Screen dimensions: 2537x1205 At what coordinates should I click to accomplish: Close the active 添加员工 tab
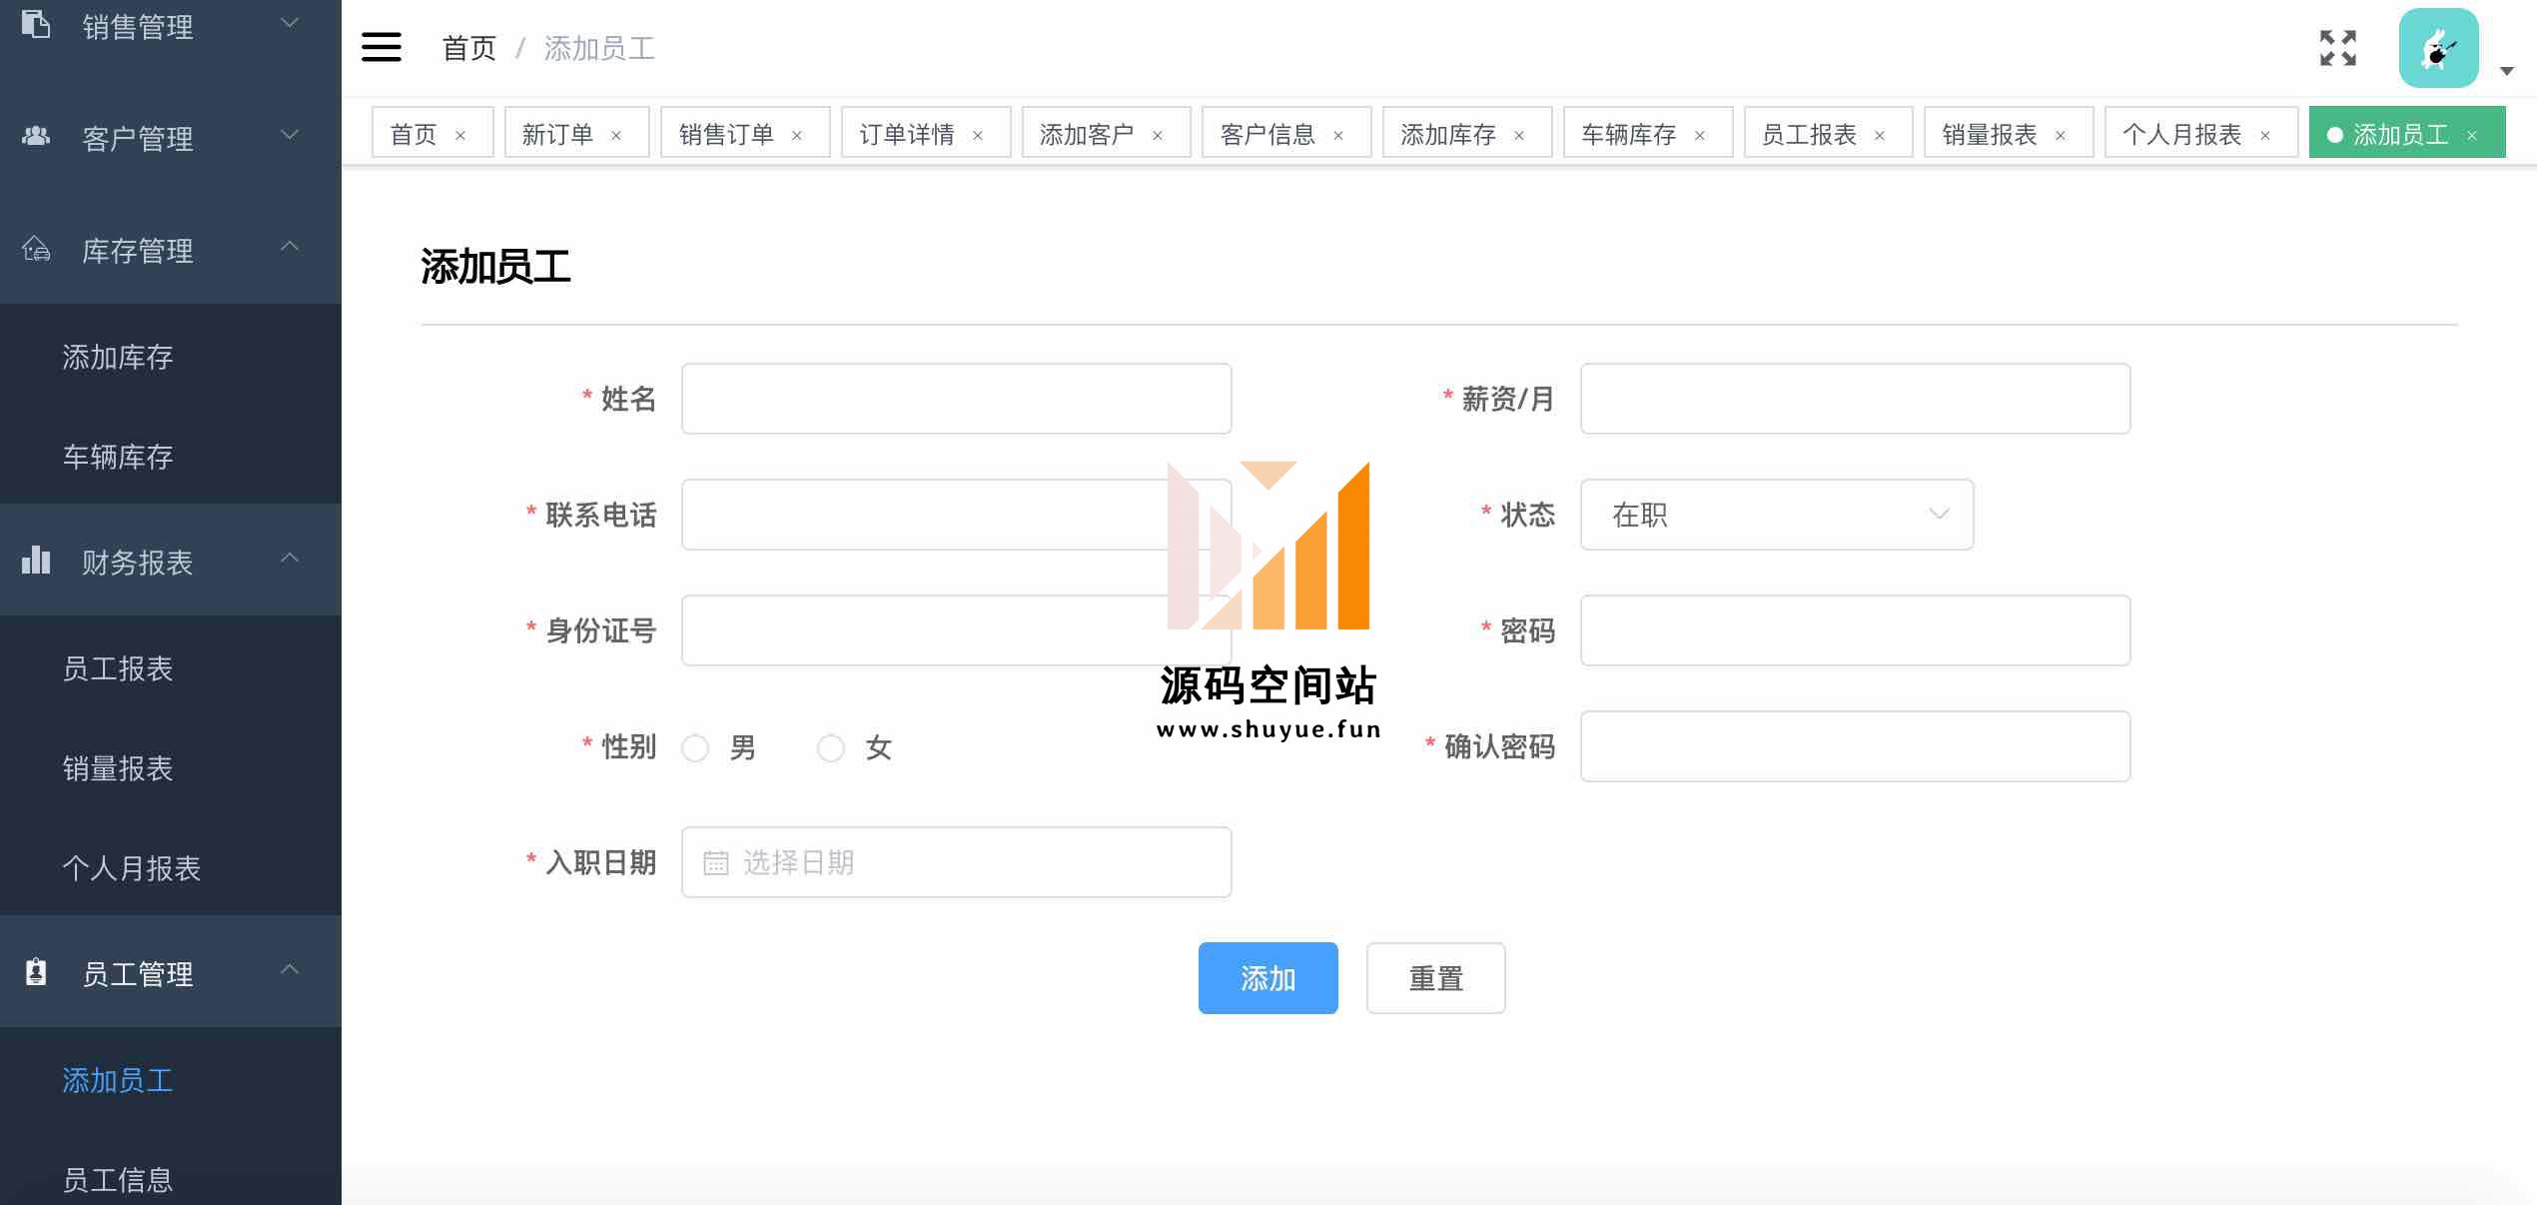[x=2472, y=135]
